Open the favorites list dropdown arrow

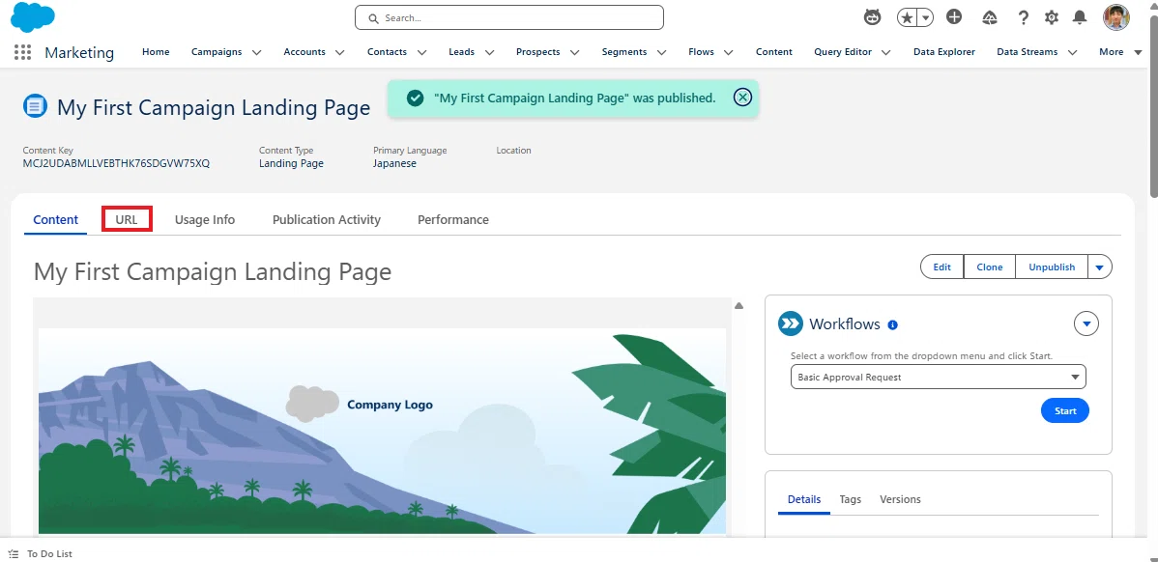[x=925, y=17]
